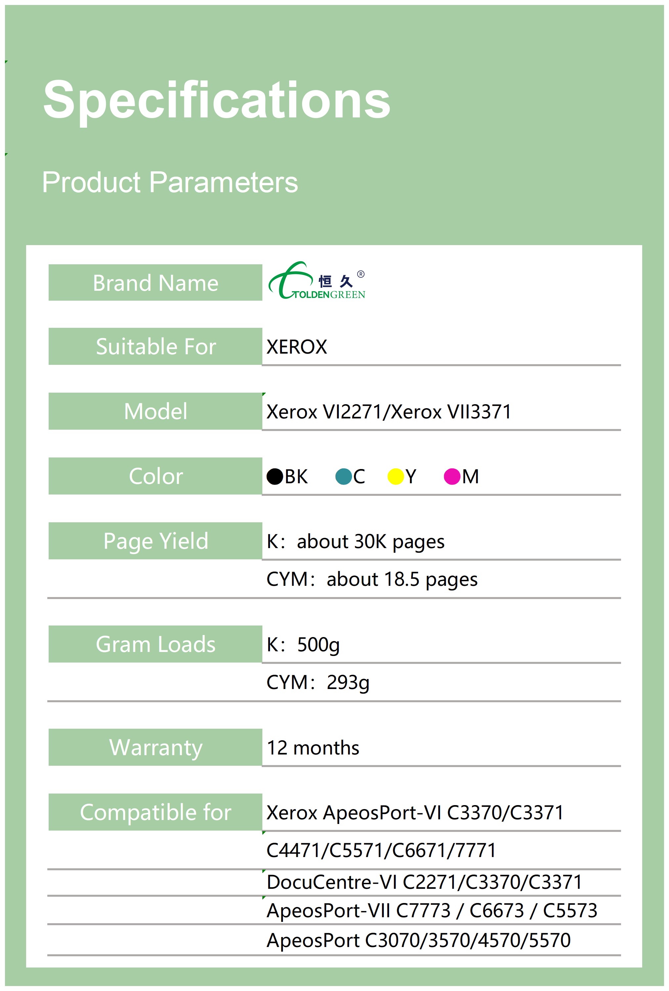This screenshot has height=991, width=669.
Task: Select the black BK color dot
Action: [275, 476]
